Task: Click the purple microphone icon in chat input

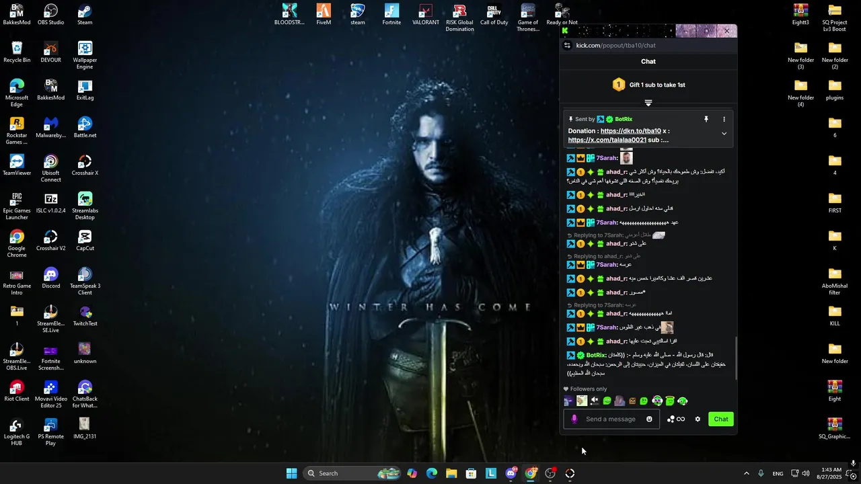Action: click(x=574, y=419)
